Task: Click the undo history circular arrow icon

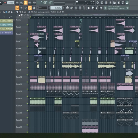Action: [97, 3]
